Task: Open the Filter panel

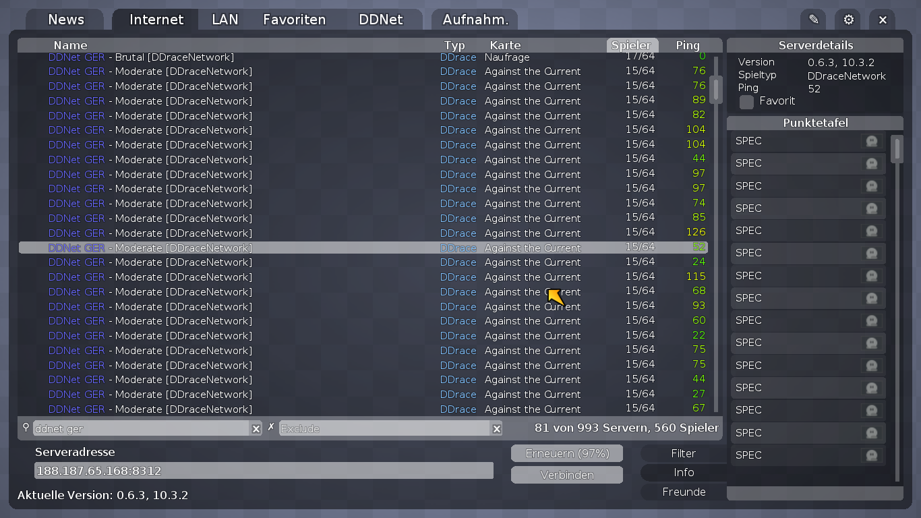Action: [683, 453]
